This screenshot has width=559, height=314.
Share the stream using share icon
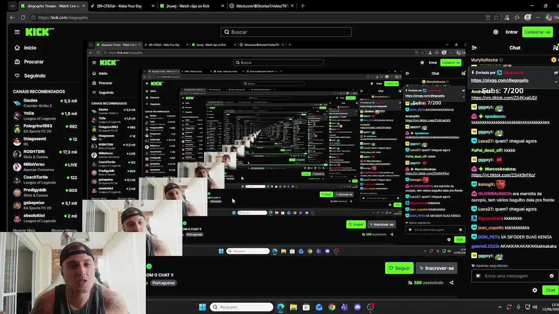coord(452,283)
